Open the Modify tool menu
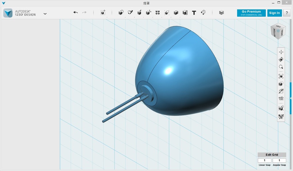Viewport: 293px width, 171px height. [x=148, y=13]
